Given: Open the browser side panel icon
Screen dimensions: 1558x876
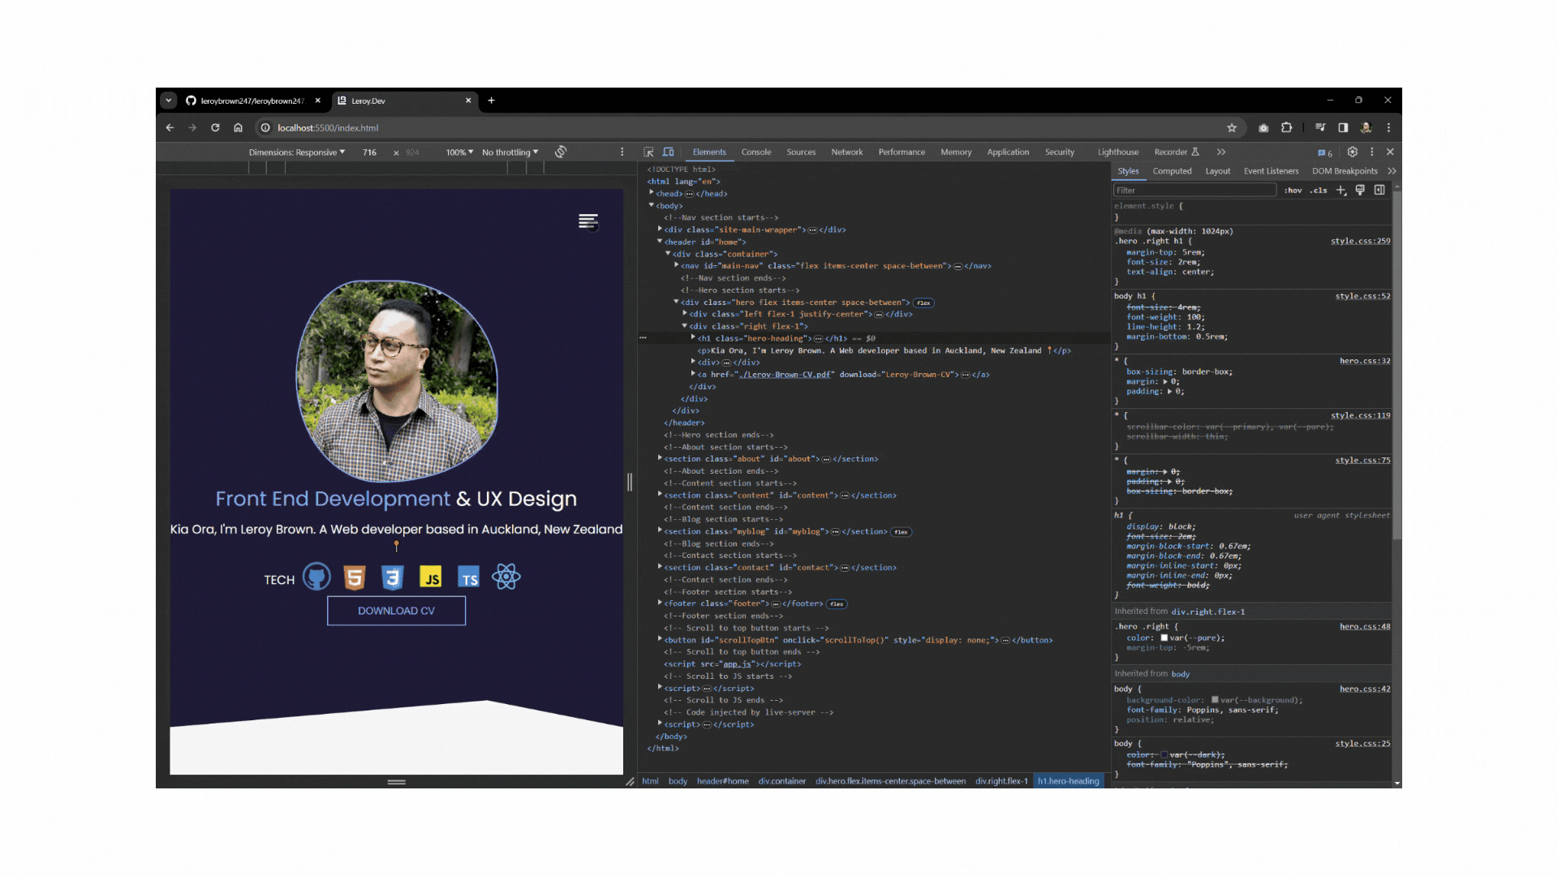Looking at the screenshot, I should (1343, 127).
